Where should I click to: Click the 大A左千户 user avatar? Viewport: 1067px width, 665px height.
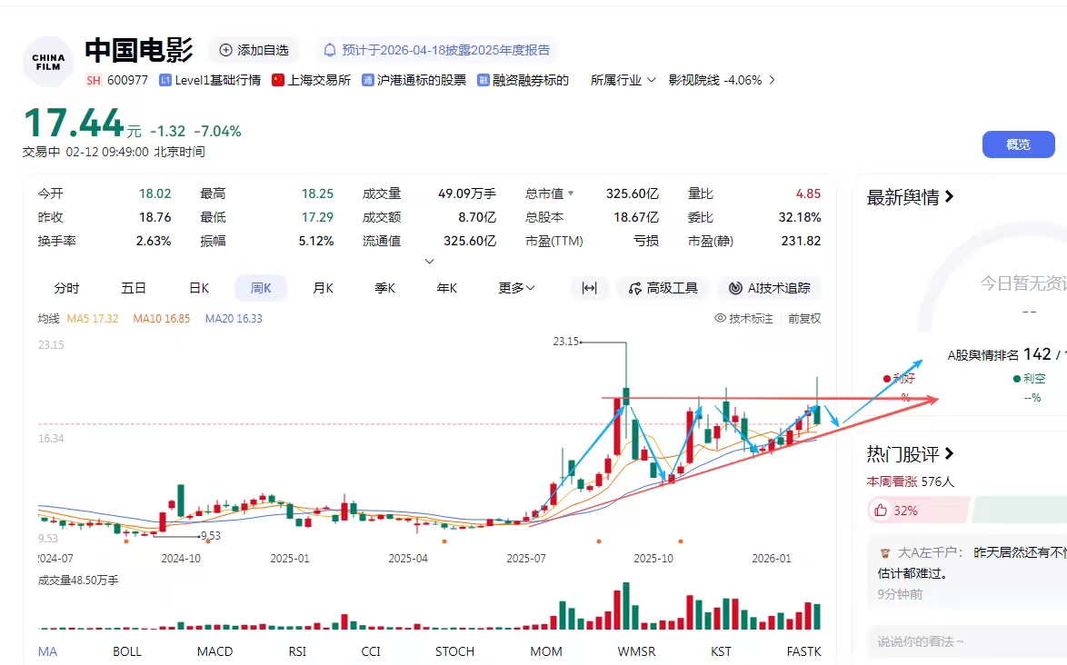click(885, 553)
